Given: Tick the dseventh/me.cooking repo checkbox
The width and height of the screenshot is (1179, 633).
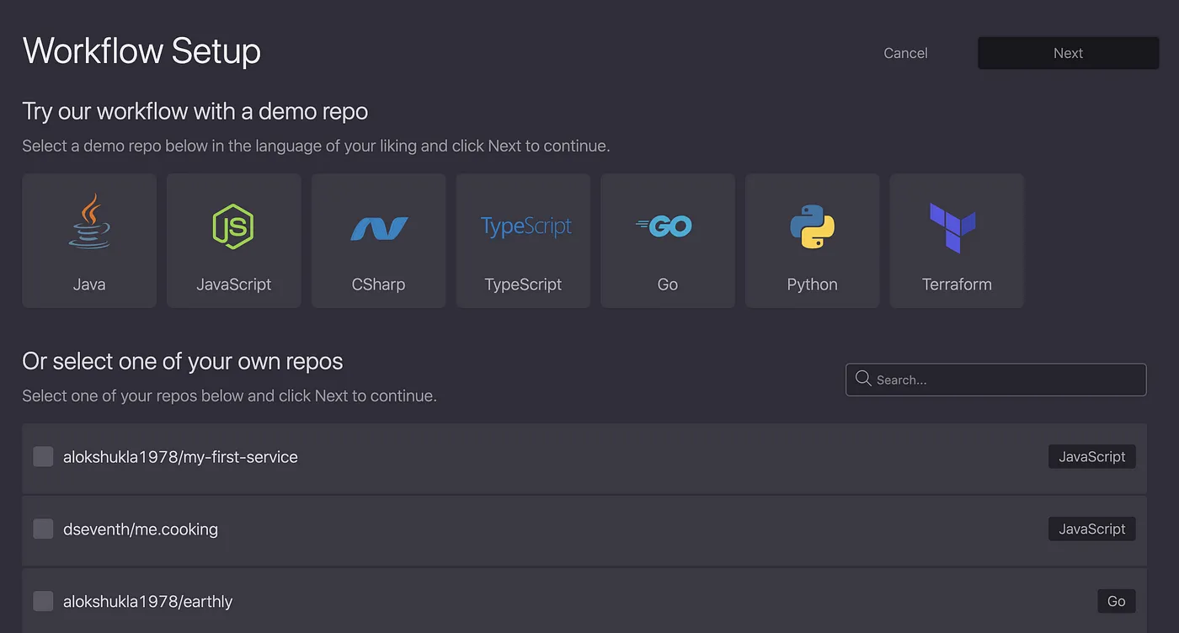Looking at the screenshot, I should pos(43,529).
